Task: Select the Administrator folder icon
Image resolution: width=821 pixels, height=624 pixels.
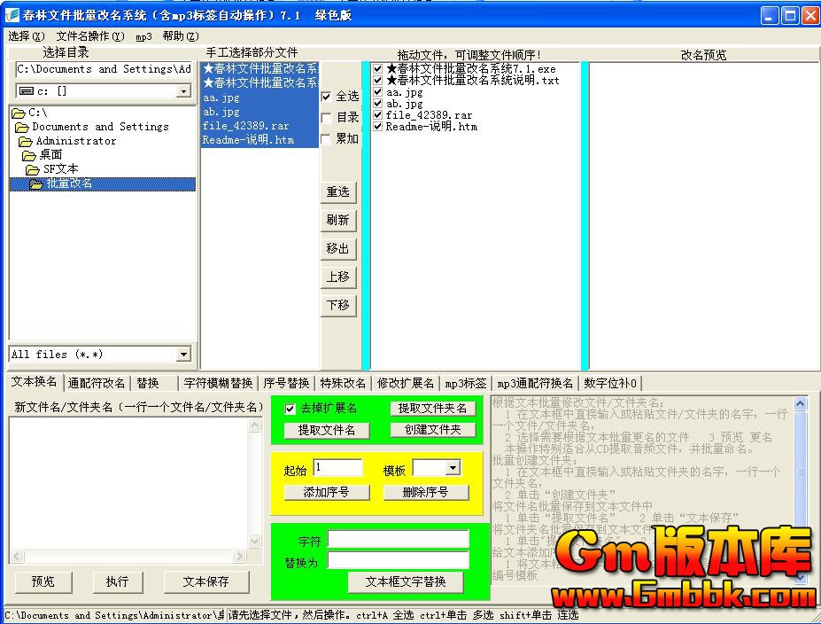Action: (x=26, y=141)
